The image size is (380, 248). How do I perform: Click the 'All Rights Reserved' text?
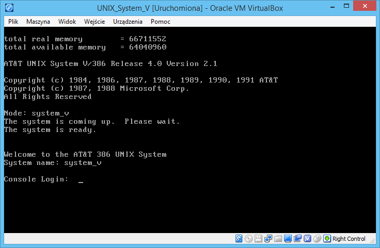[x=47, y=96]
